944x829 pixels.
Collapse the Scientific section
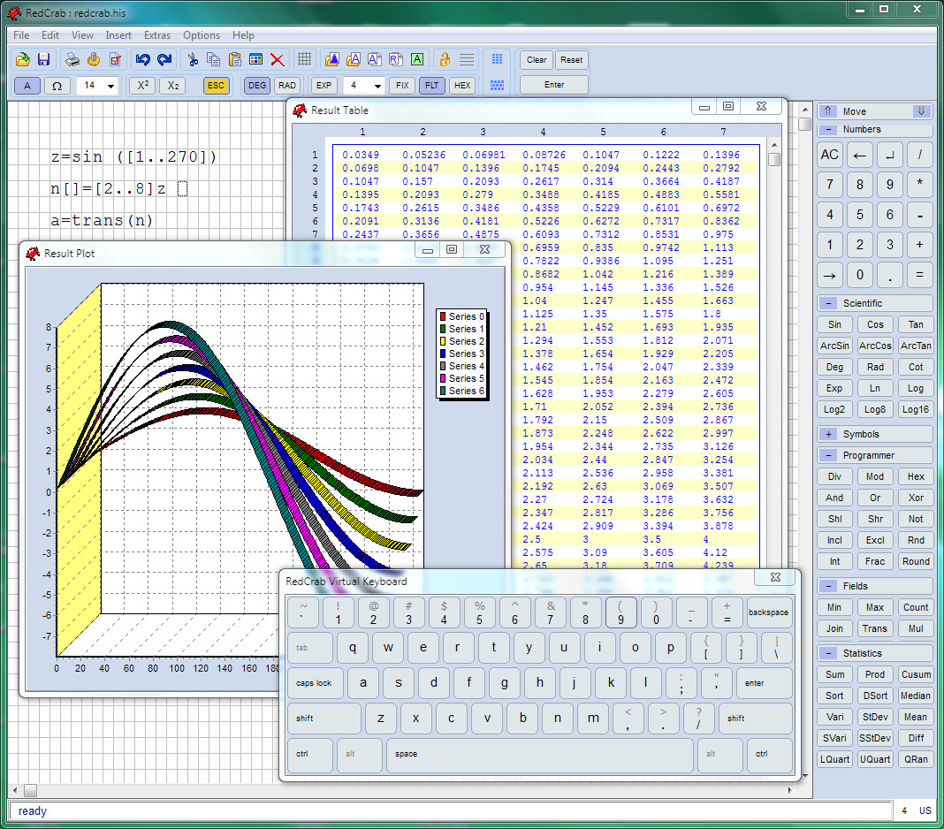[829, 303]
